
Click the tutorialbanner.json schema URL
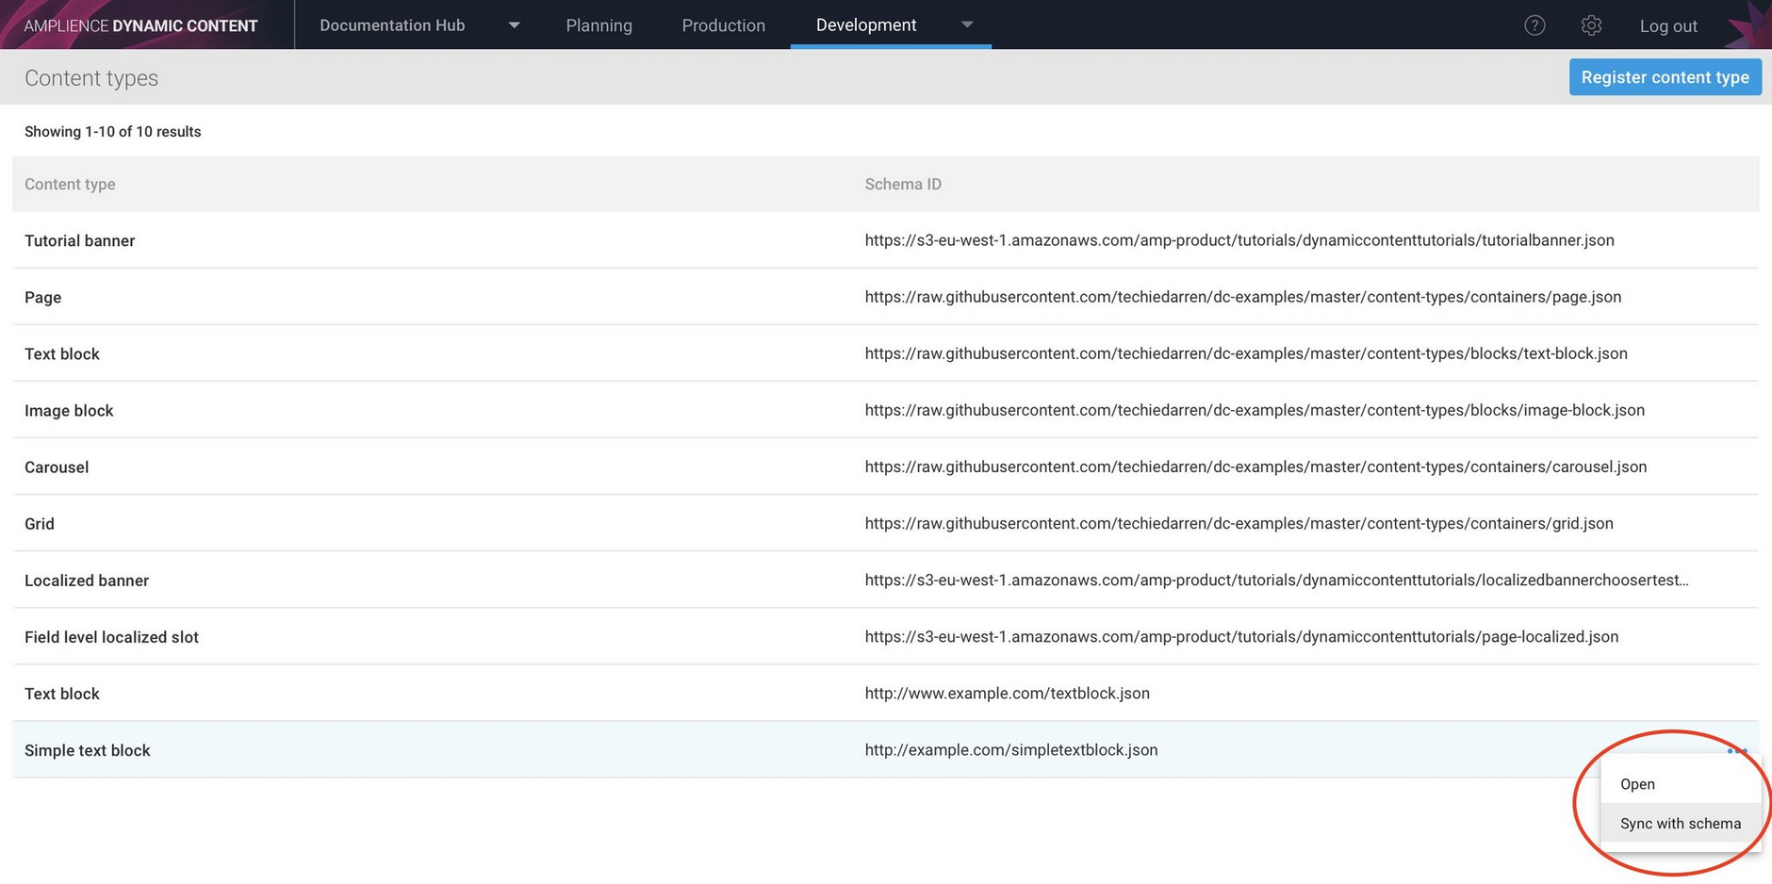pos(1239,240)
